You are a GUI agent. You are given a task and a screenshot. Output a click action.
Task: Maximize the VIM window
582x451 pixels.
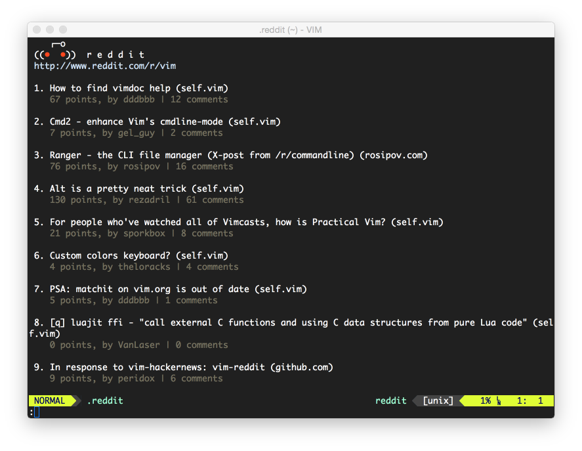pos(63,30)
